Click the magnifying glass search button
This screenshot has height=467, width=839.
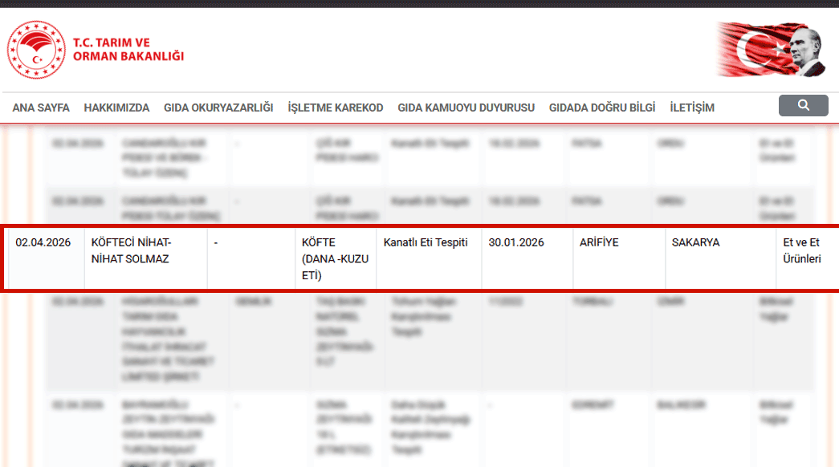pyautogui.click(x=803, y=106)
